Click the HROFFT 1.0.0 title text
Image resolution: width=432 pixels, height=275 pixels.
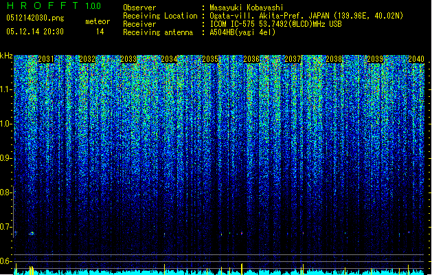point(54,5)
